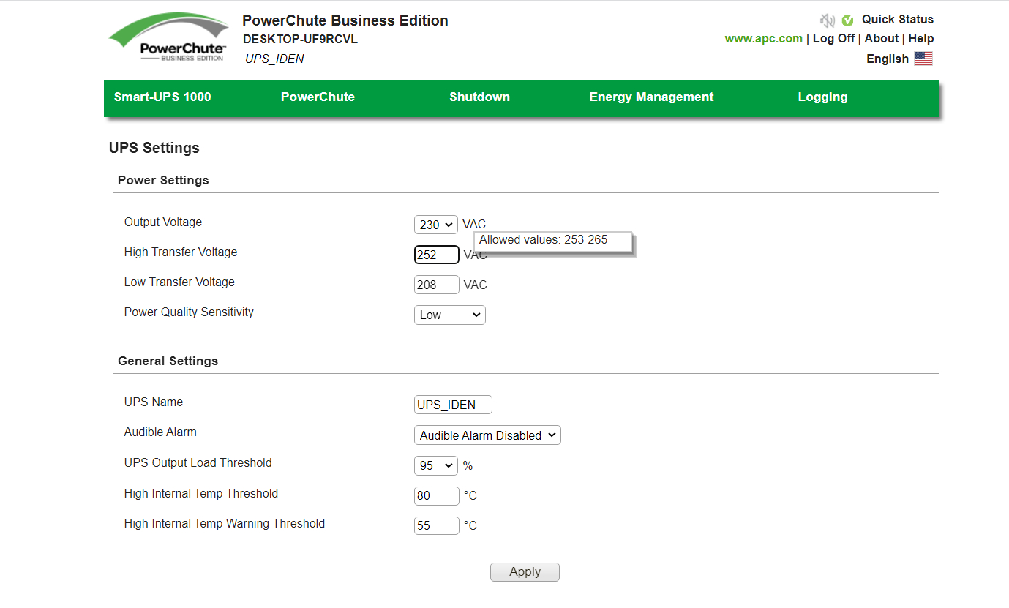
Task: Expand the Output Voltage dropdown
Action: [x=436, y=225]
